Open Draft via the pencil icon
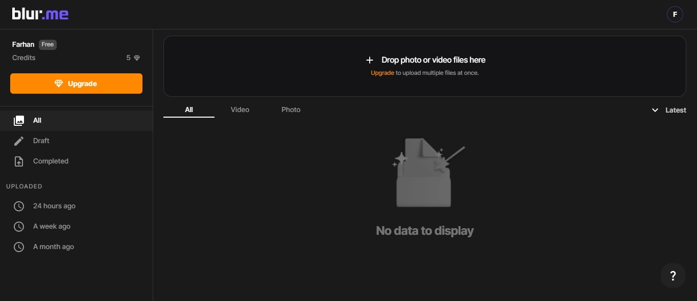697x301 pixels. point(19,141)
